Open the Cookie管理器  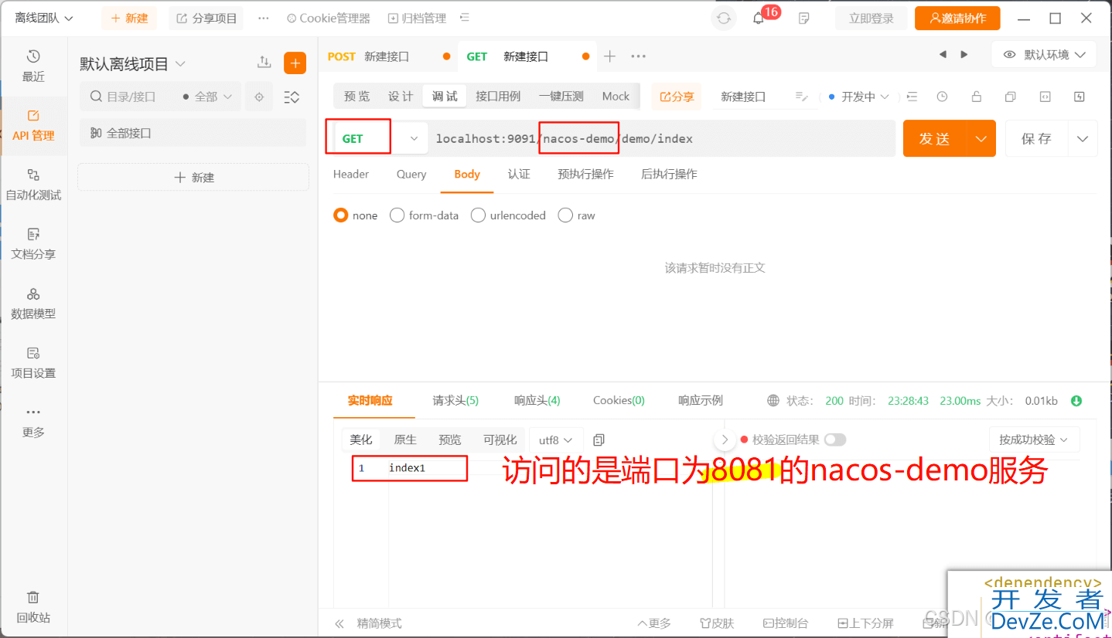click(x=328, y=18)
